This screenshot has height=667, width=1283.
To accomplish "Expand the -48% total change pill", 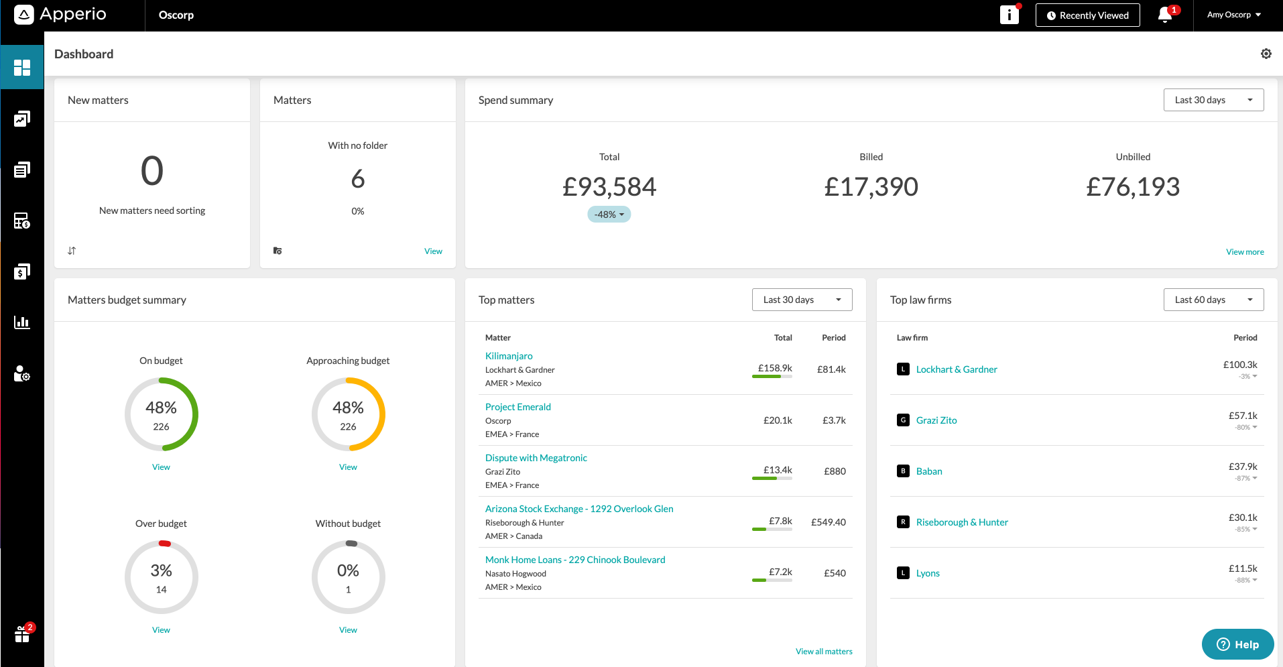I will click(x=609, y=215).
